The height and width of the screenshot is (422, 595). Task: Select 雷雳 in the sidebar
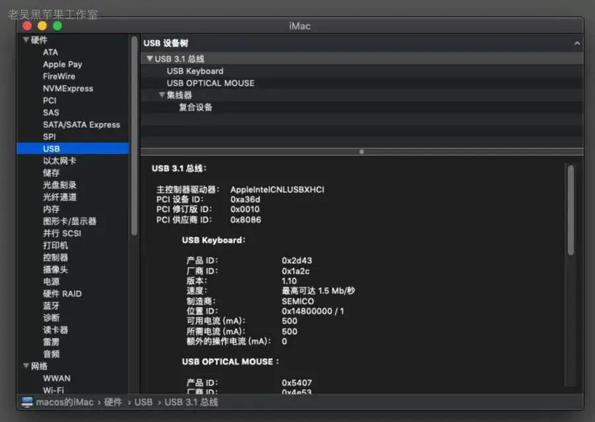51,343
